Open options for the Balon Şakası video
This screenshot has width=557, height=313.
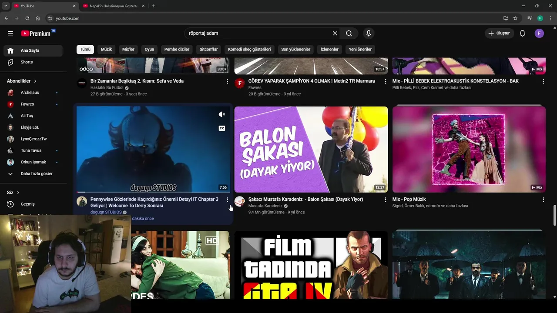coord(385,200)
